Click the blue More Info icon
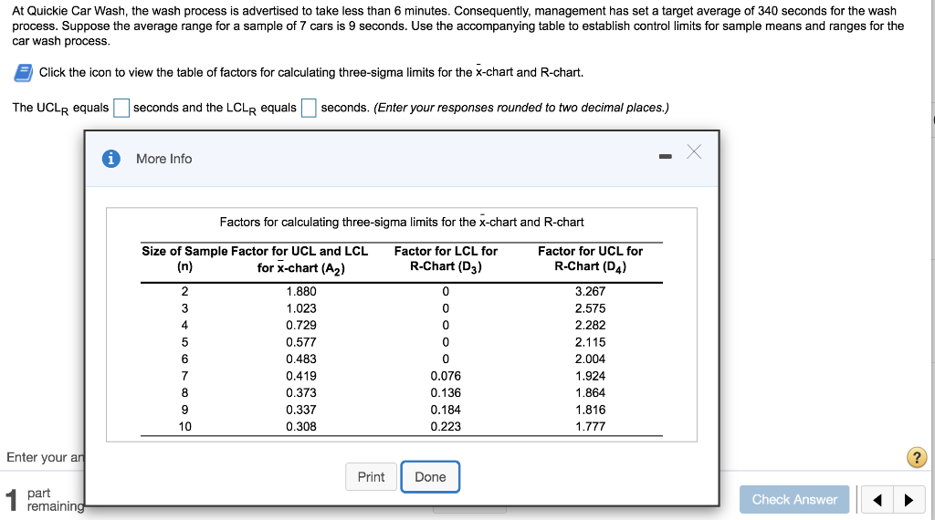Viewport: 935px width, 520px height. pos(110,159)
